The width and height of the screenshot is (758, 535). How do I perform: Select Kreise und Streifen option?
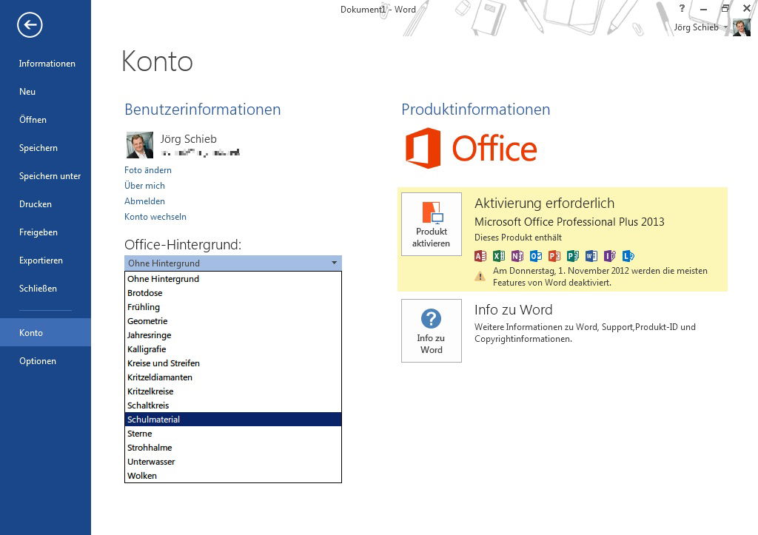pos(233,363)
